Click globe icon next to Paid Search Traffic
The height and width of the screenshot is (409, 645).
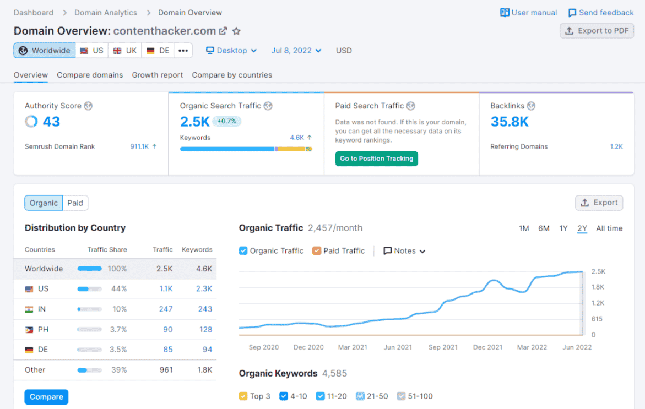(410, 106)
